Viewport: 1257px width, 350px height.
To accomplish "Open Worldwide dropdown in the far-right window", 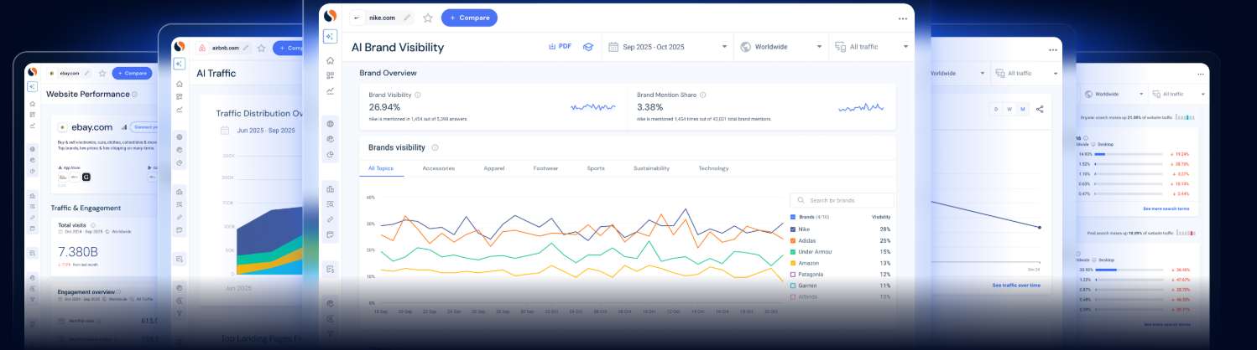I will [1114, 95].
